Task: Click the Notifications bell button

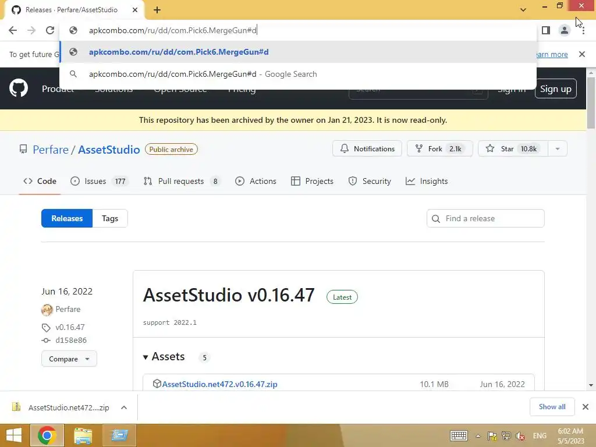Action: (367, 148)
